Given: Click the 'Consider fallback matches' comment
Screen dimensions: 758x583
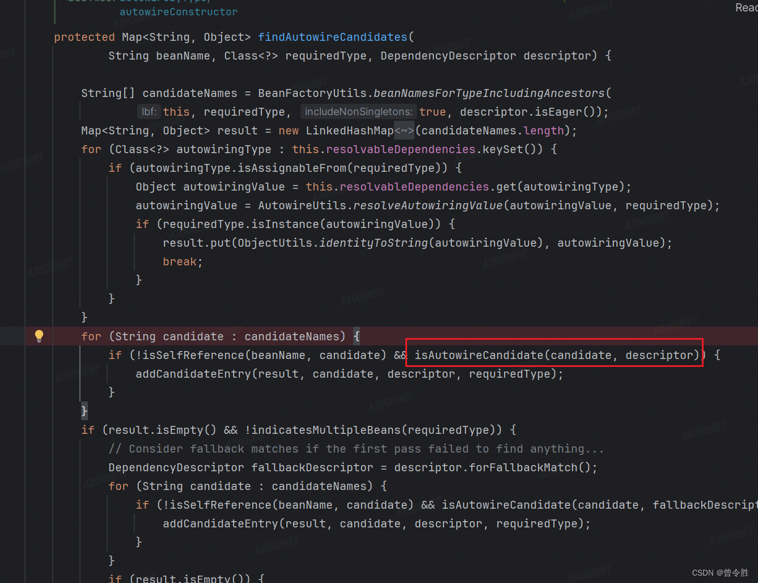Looking at the screenshot, I should click(356, 449).
